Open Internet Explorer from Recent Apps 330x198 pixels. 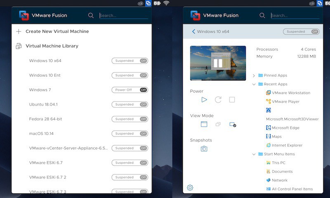pos(284,145)
